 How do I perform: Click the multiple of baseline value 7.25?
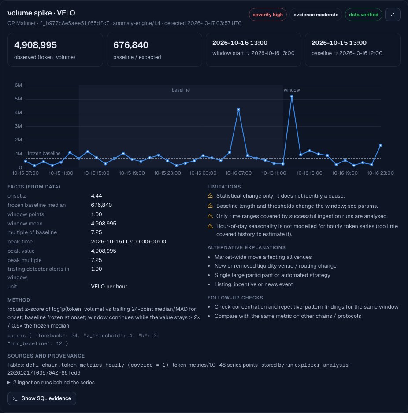pos(96,232)
